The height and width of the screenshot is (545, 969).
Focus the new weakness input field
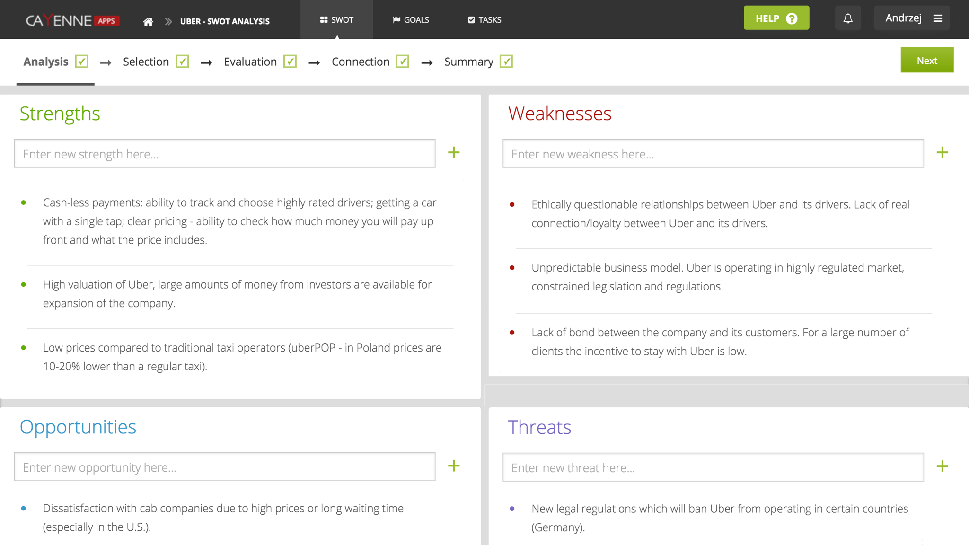(x=713, y=153)
